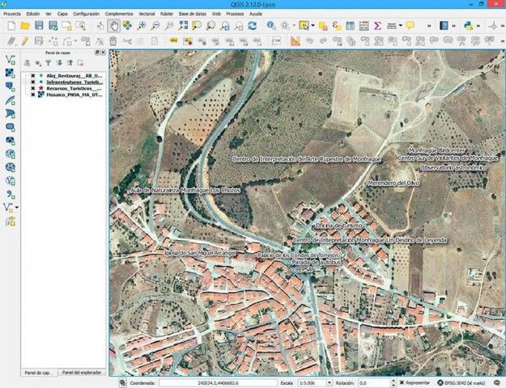Toggle visibility of Aloj_Restauraj layer
The height and width of the screenshot is (388, 506).
coord(33,76)
